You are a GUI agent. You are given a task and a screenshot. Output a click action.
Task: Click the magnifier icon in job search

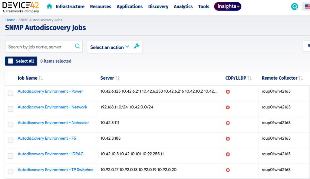pyautogui.click(x=77, y=46)
